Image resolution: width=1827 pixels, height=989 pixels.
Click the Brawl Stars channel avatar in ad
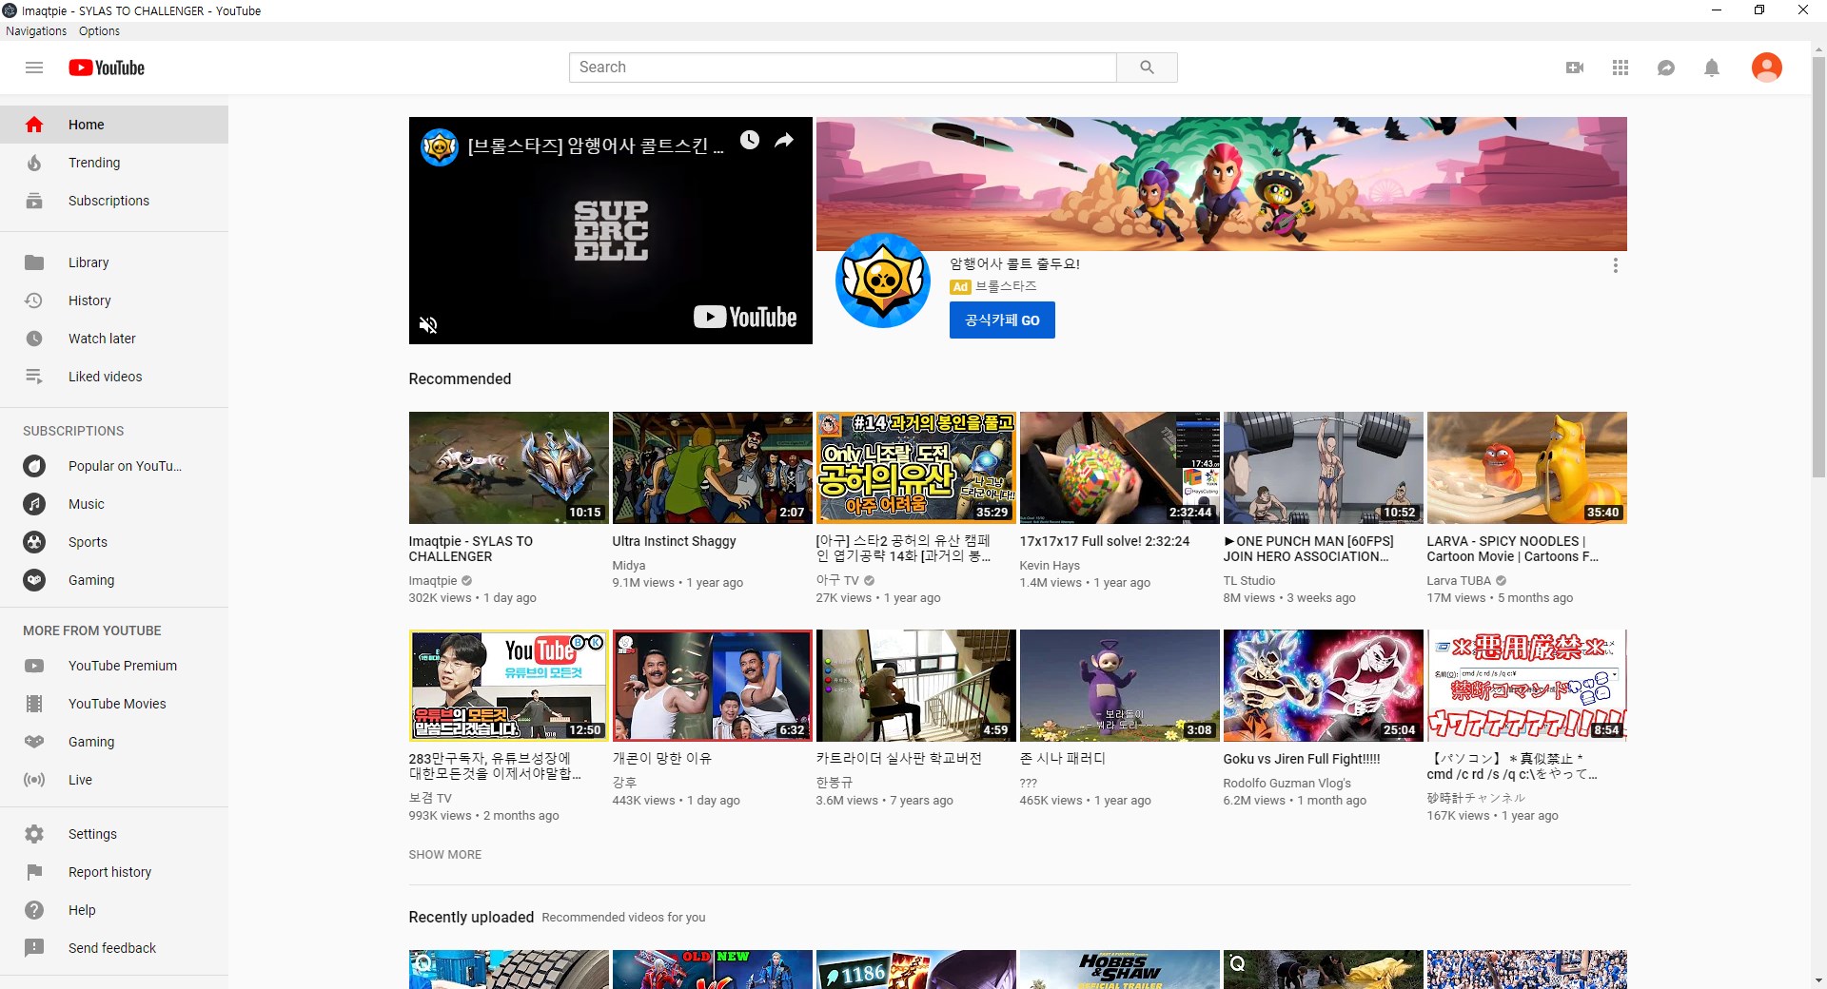[882, 281]
